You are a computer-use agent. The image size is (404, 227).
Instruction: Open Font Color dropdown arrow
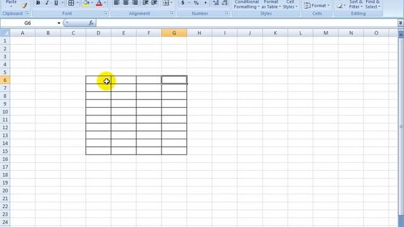105,3
